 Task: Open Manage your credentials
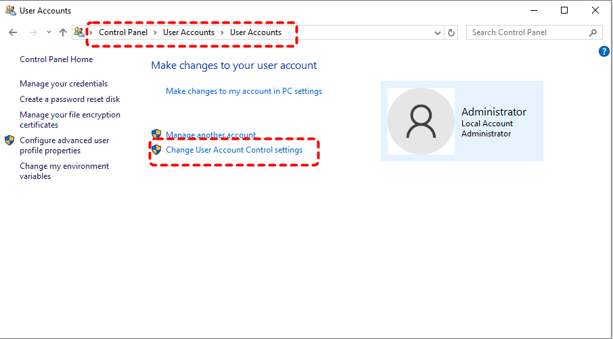coord(64,84)
